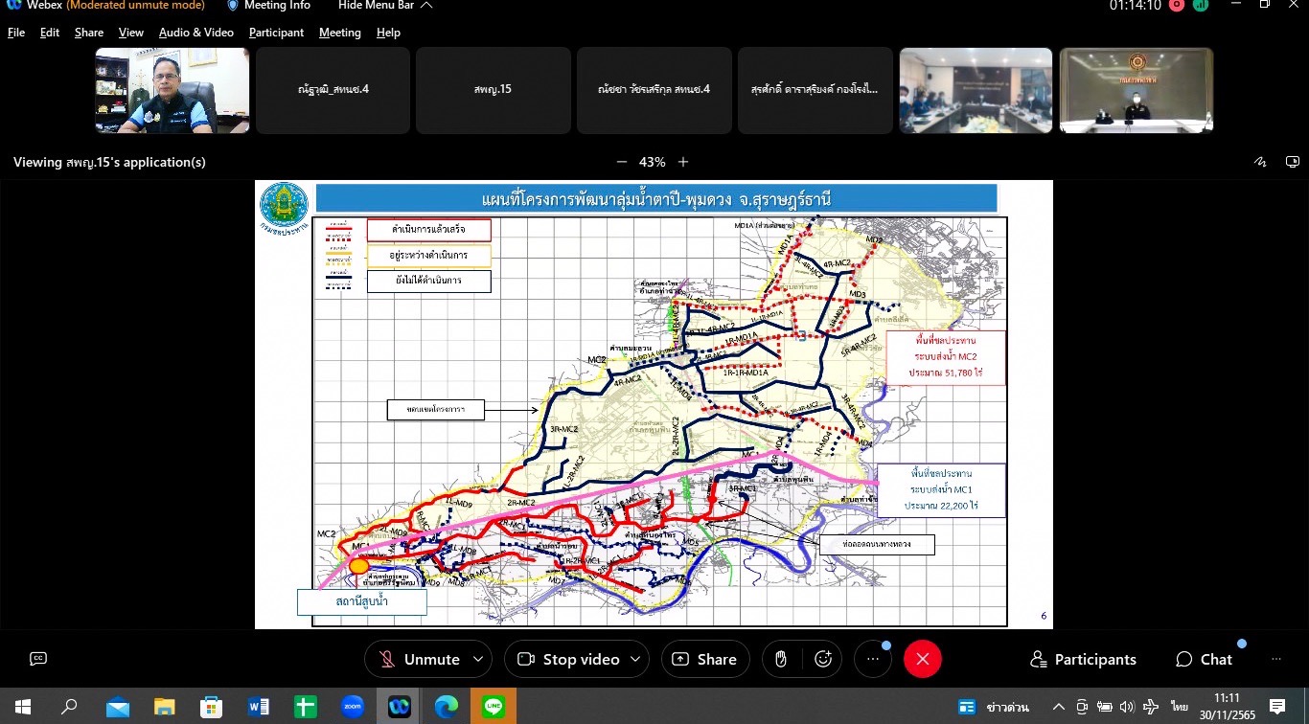Click the 43% zoom level indicator
Image resolution: width=1309 pixels, height=724 pixels.
point(653,162)
